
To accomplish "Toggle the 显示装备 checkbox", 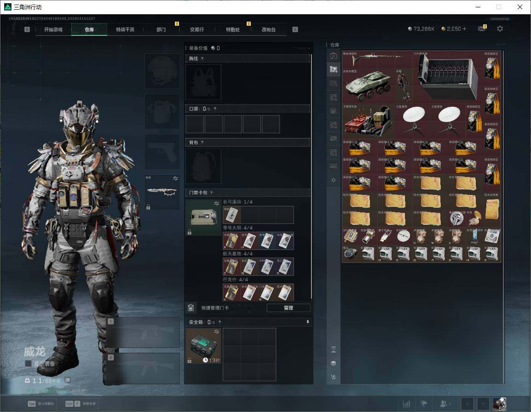I will [x=29, y=364].
